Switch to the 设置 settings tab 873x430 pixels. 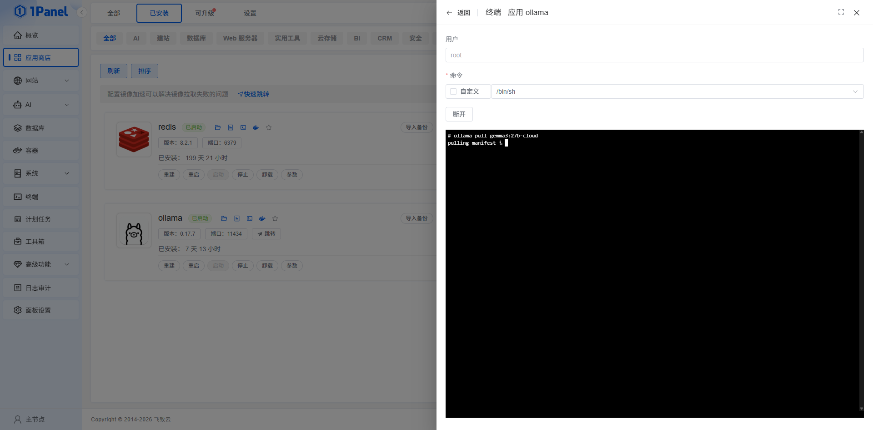click(250, 13)
